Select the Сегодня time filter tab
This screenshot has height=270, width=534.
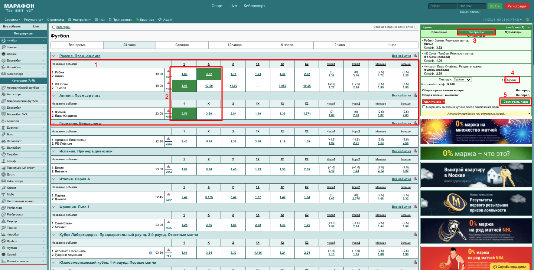182,45
